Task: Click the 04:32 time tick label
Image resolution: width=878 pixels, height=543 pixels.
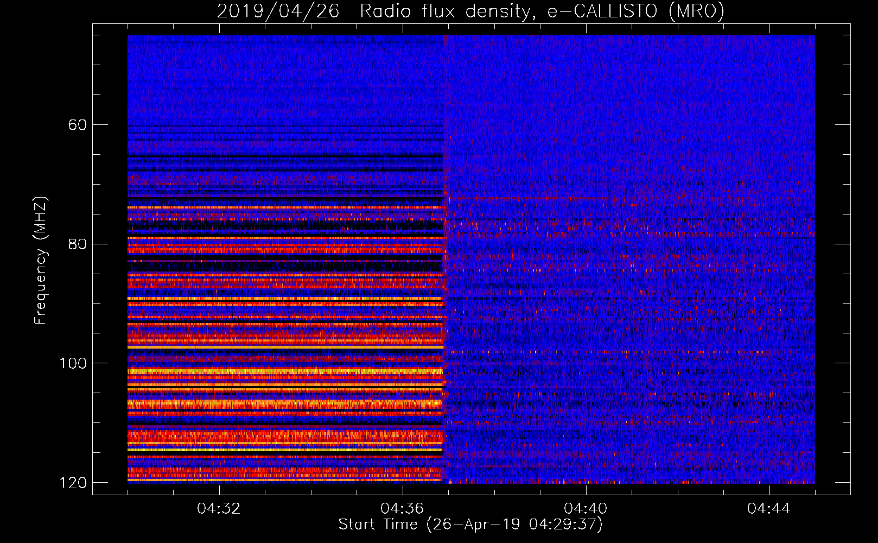Action: 219,509
